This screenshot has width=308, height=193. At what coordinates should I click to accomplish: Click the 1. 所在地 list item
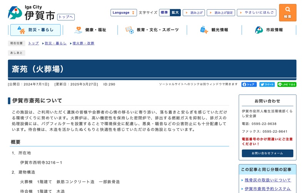[x=21, y=153]
